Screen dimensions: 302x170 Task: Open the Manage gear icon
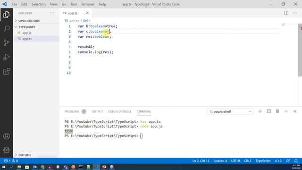coord(6,150)
